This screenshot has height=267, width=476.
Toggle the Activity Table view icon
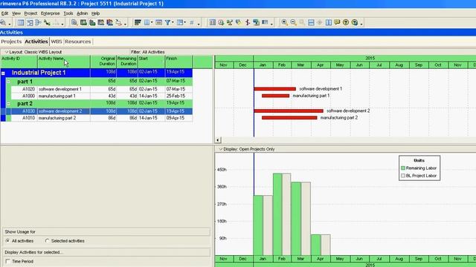[x=21, y=22]
